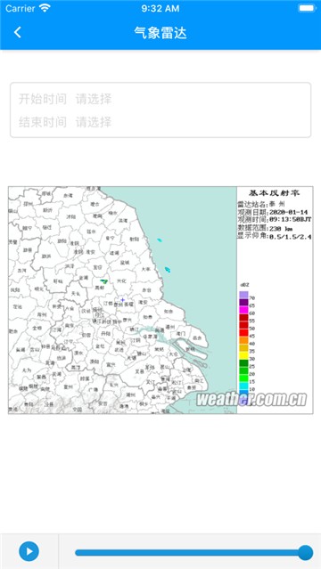Image resolution: width=321 pixels, height=569 pixels.
Task: Select the blue cross radar station marker
Action: [x=122, y=300]
